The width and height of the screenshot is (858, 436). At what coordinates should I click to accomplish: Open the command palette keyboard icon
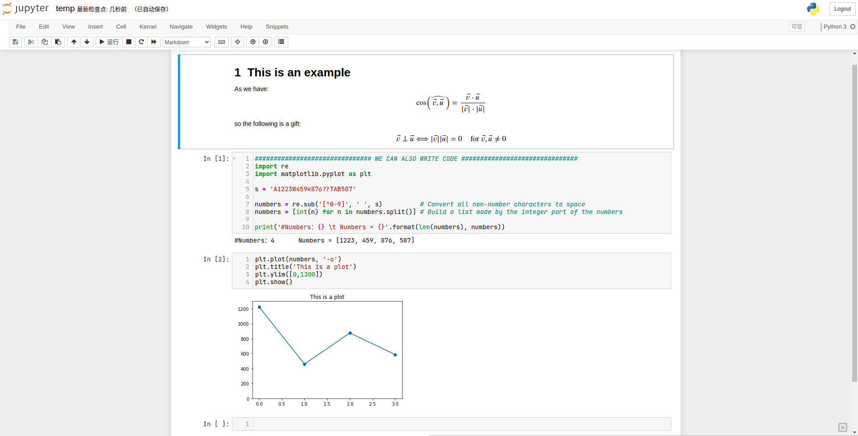tap(222, 42)
